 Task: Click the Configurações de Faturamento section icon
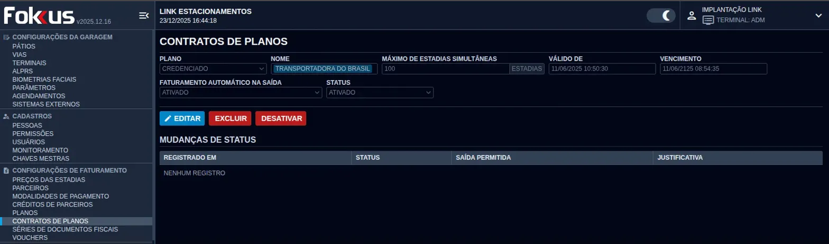click(6, 171)
